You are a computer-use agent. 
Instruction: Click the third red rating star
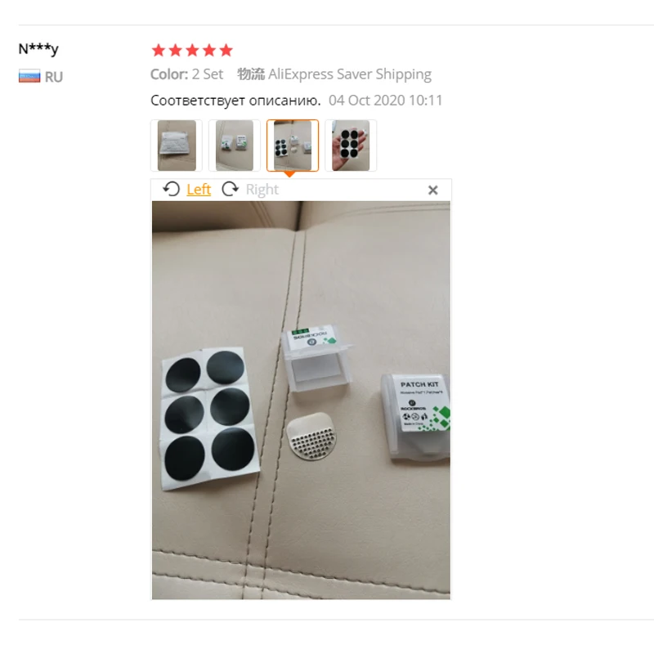(192, 51)
